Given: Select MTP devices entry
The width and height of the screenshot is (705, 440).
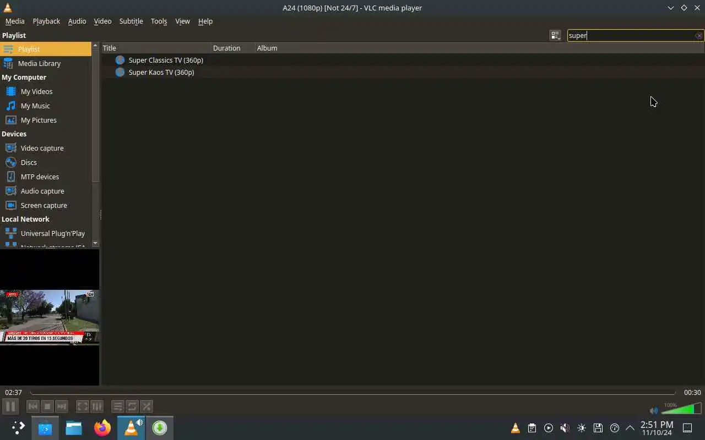Looking at the screenshot, I should 46,177.
